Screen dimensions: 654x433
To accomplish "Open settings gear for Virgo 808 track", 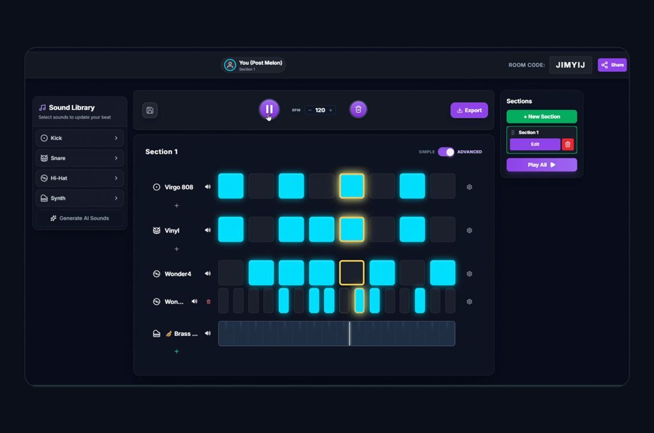I will [x=469, y=187].
